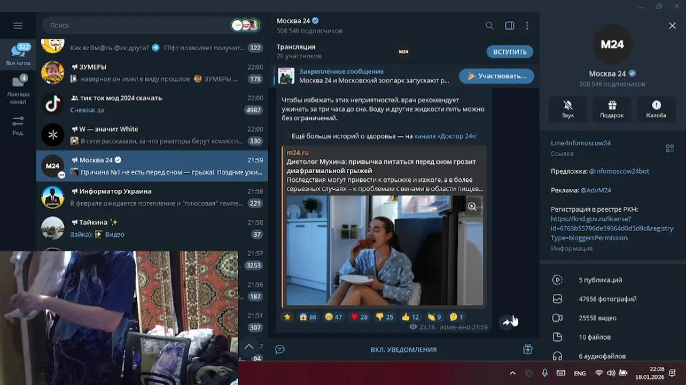Click the thumbs up reaction with 12
The height and width of the screenshot is (385, 686).
(x=410, y=317)
